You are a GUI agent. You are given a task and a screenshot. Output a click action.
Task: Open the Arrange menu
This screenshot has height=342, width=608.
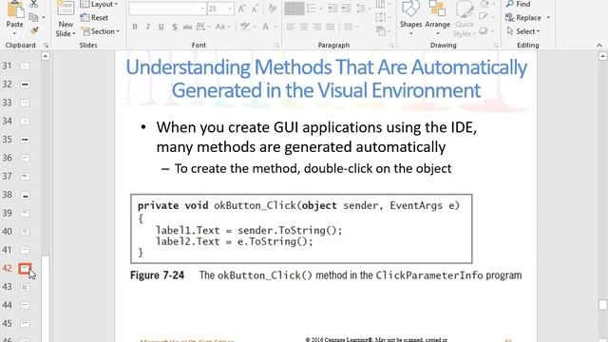(437, 18)
